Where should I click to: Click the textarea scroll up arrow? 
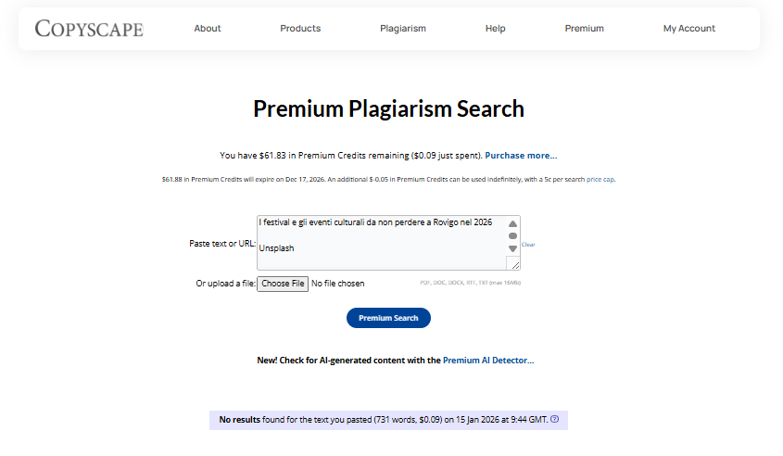(x=512, y=224)
